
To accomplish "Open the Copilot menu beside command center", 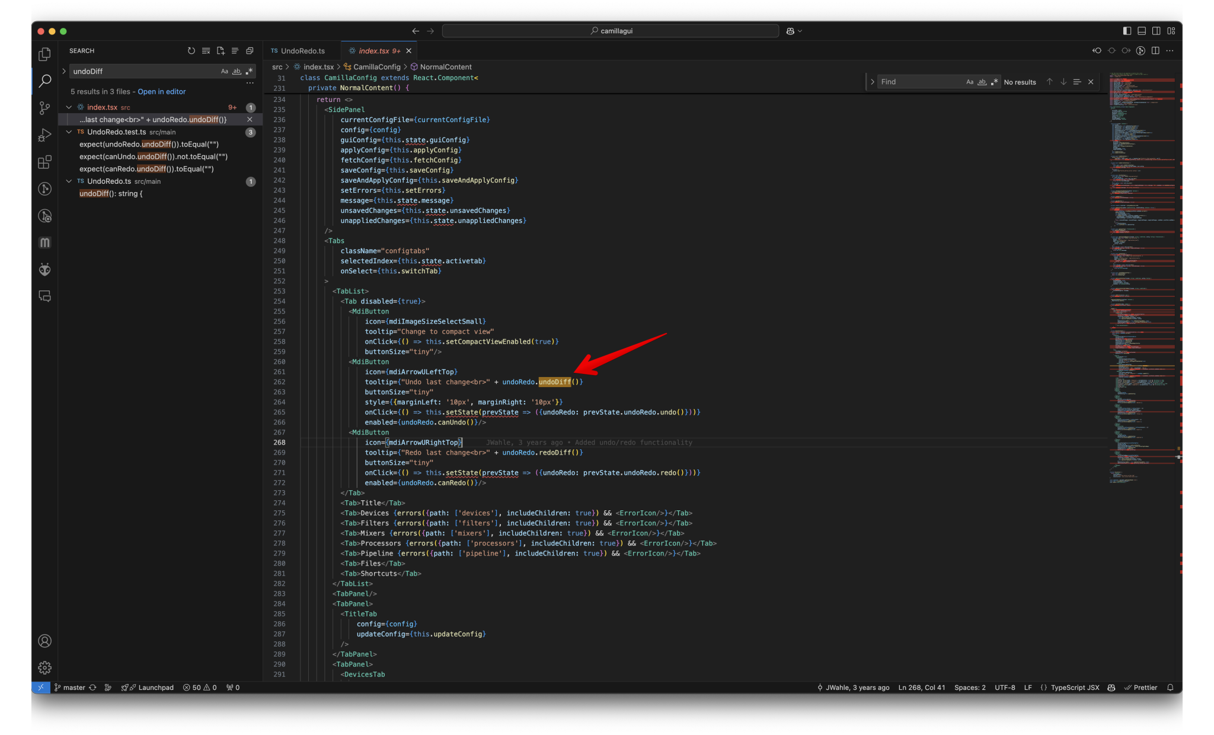I will pyautogui.click(x=794, y=31).
